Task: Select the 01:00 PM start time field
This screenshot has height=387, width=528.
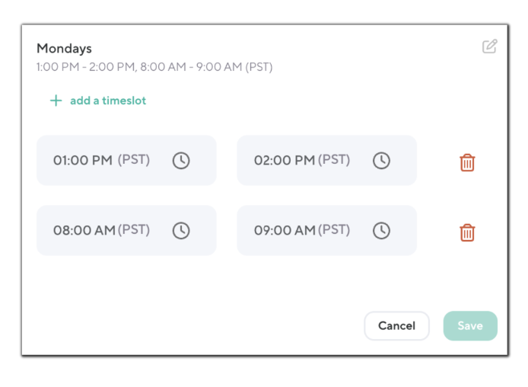Action: click(83, 161)
